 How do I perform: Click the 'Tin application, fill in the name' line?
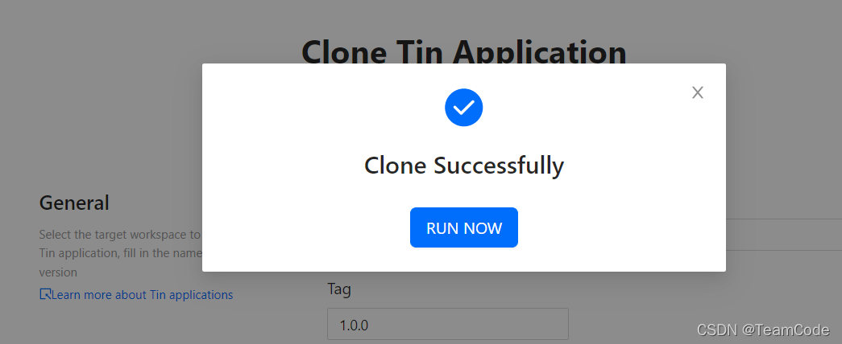coord(120,253)
